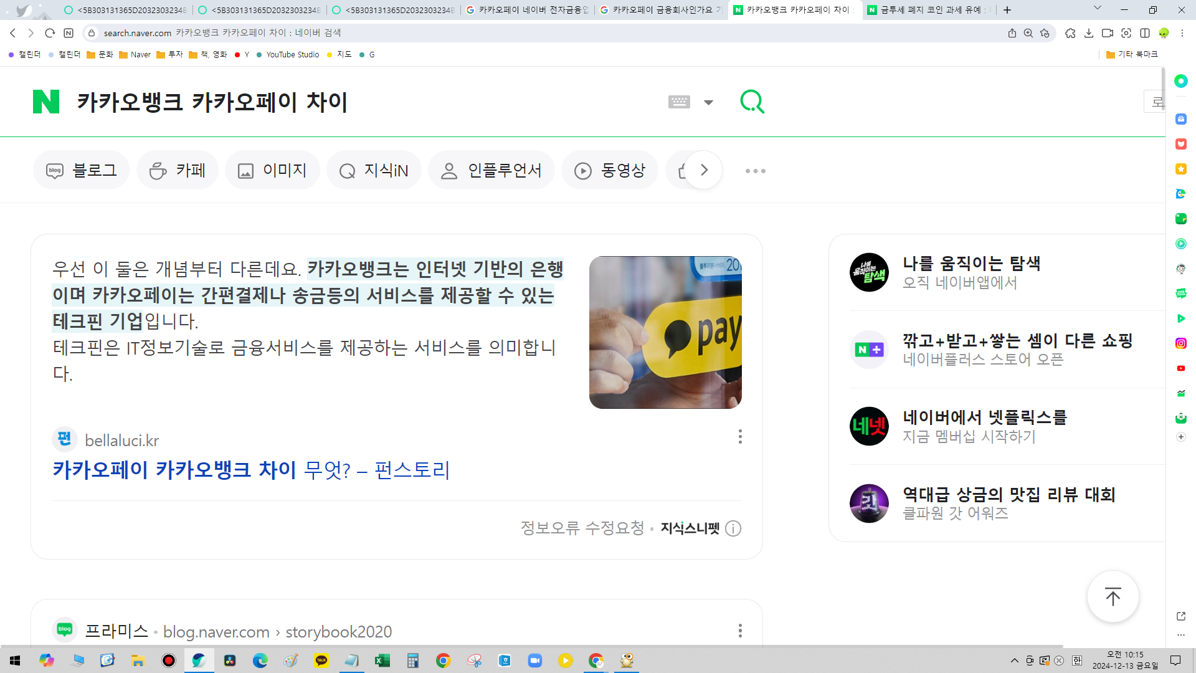Open 프라미스 blog result source

click(x=116, y=631)
